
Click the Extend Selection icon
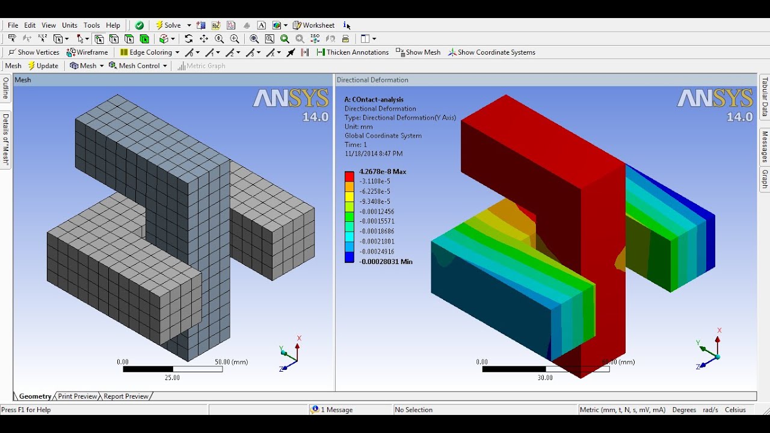[164, 39]
